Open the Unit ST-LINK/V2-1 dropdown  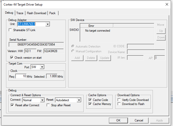coord(48,24)
